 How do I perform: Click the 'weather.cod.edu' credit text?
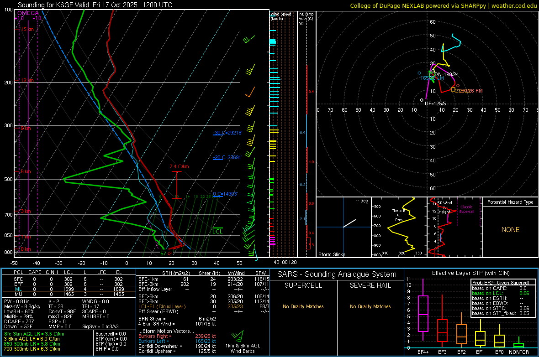pos(514,5)
